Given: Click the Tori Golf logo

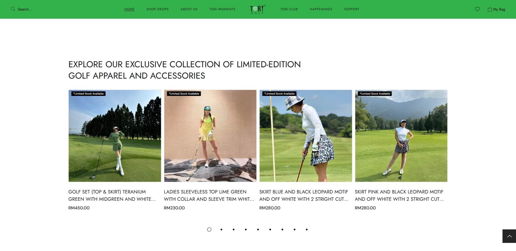Looking at the screenshot, I should pyautogui.click(x=258, y=9).
